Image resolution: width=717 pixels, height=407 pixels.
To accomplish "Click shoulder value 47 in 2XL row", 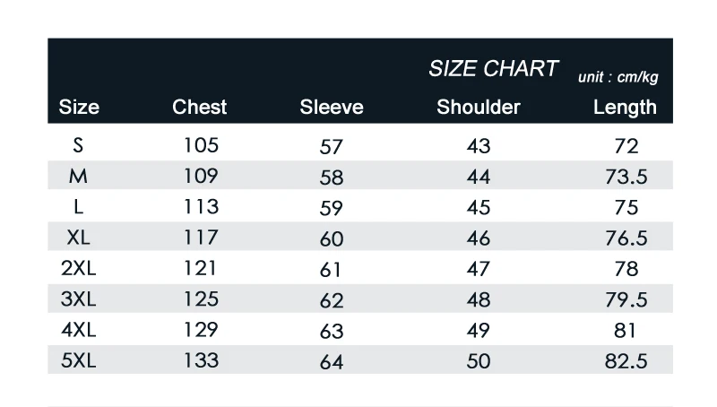I will [x=479, y=269].
